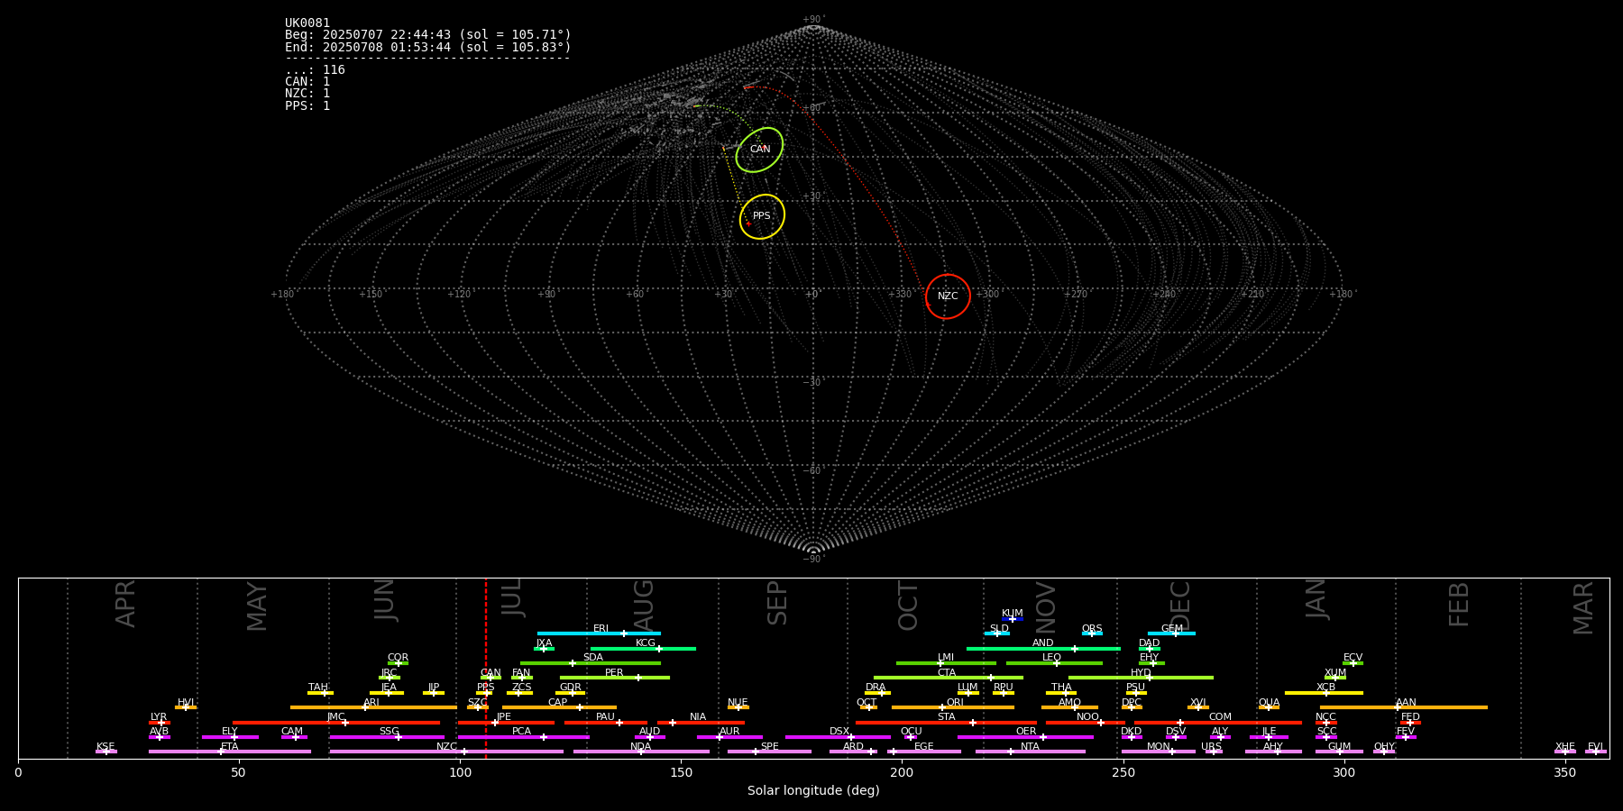Viewport: 1623px width, 811px height.
Task: Click the ORI shower label in timeline
Action: tap(955, 703)
